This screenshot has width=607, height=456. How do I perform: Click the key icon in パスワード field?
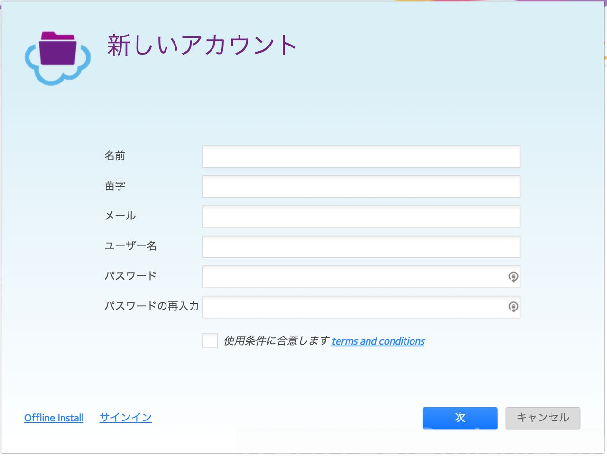click(513, 277)
